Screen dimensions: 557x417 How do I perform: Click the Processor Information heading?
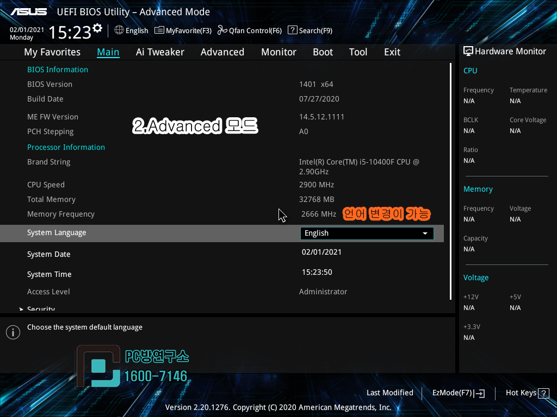pos(66,147)
